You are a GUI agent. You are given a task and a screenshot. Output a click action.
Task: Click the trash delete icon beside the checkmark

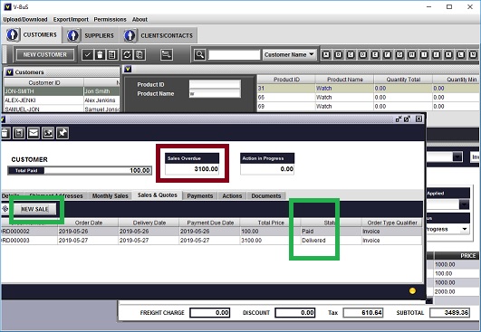click(x=100, y=55)
